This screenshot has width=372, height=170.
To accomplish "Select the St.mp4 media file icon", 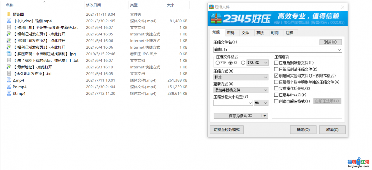I will (x=9, y=94).
